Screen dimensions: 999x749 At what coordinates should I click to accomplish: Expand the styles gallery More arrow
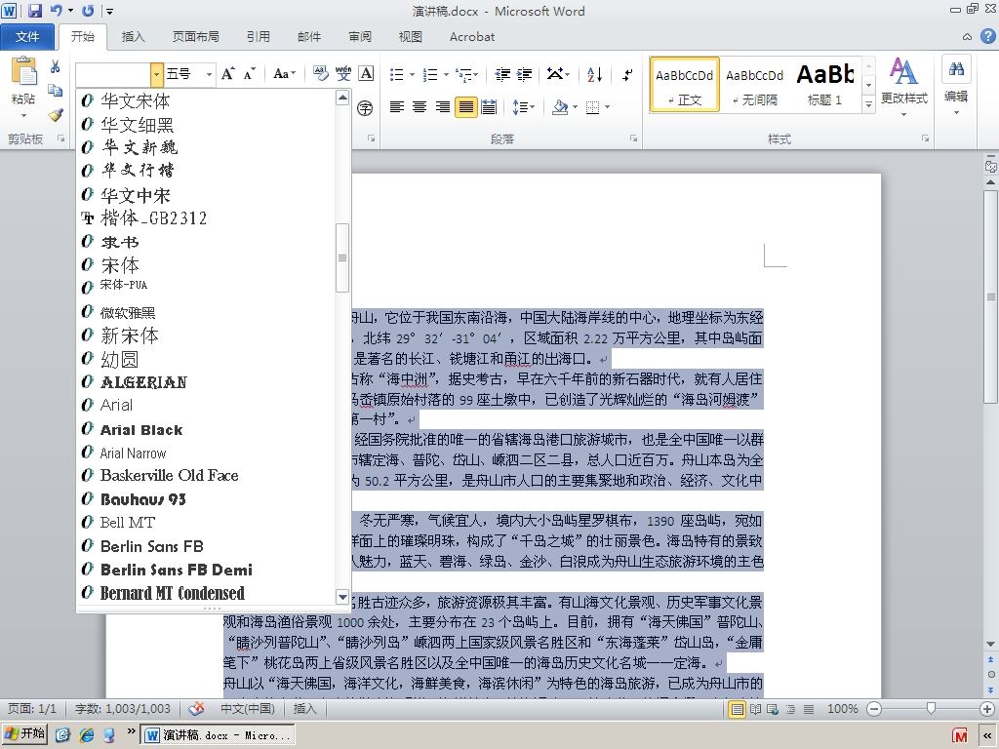pyautogui.click(x=868, y=103)
